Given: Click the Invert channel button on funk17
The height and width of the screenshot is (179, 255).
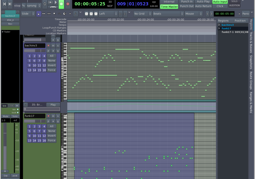Looking at the screenshot, I should pos(52,136).
